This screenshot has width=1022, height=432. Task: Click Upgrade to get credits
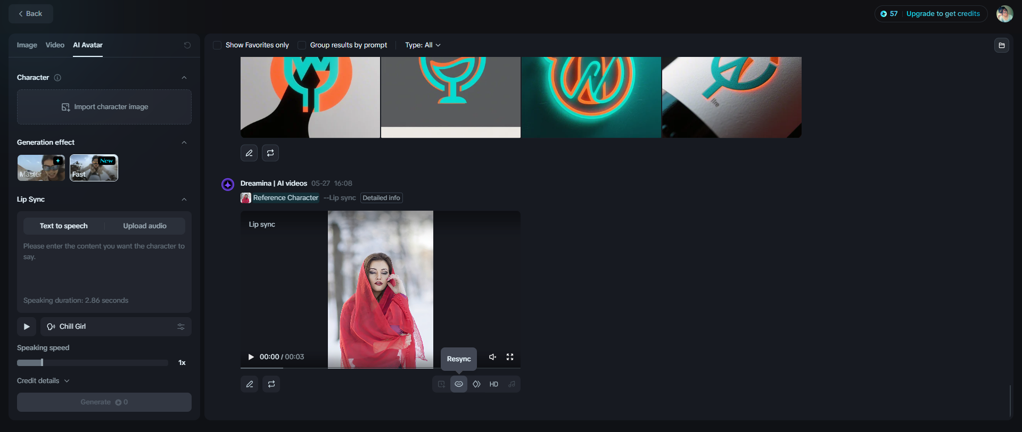tap(943, 14)
